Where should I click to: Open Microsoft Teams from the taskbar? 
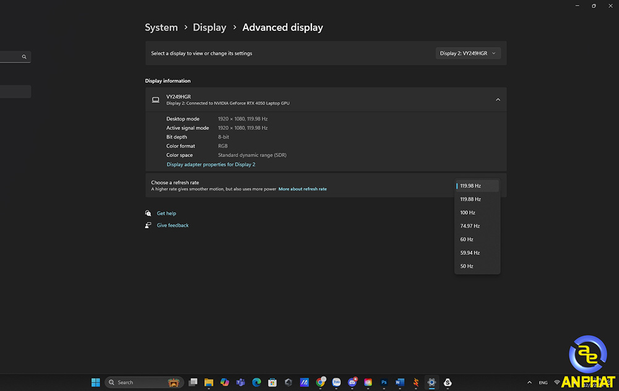pos(240,382)
